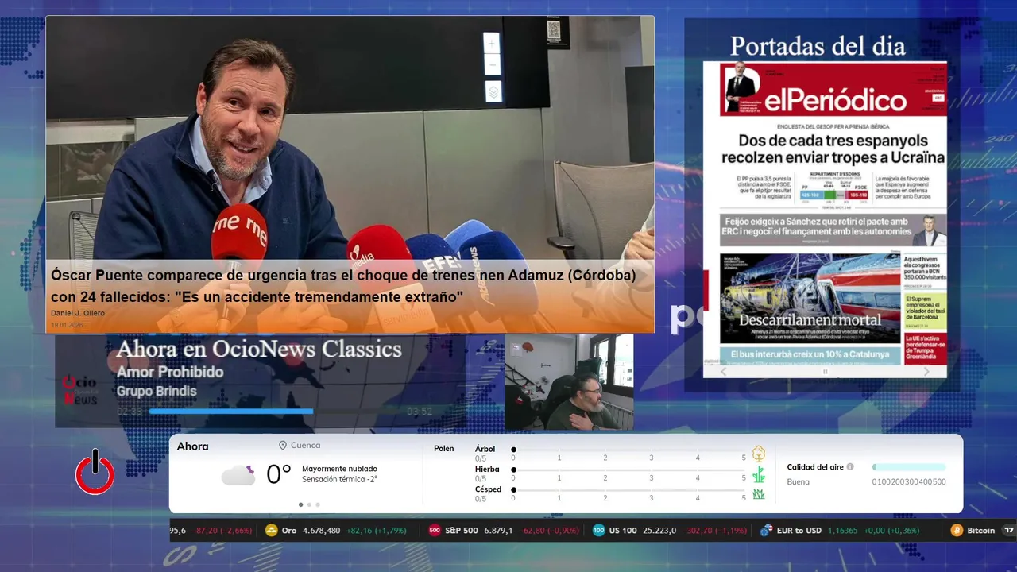Viewport: 1017px width, 572px height.
Task: Click the OcioNews logo
Action: pyautogui.click(x=79, y=389)
